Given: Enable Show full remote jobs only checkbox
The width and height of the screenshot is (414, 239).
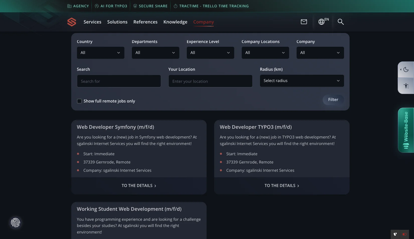Looking at the screenshot, I should 79,101.
